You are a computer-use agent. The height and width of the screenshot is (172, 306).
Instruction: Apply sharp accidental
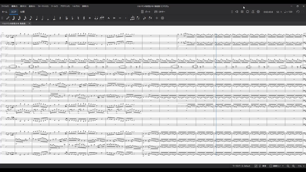coord(84,18)
